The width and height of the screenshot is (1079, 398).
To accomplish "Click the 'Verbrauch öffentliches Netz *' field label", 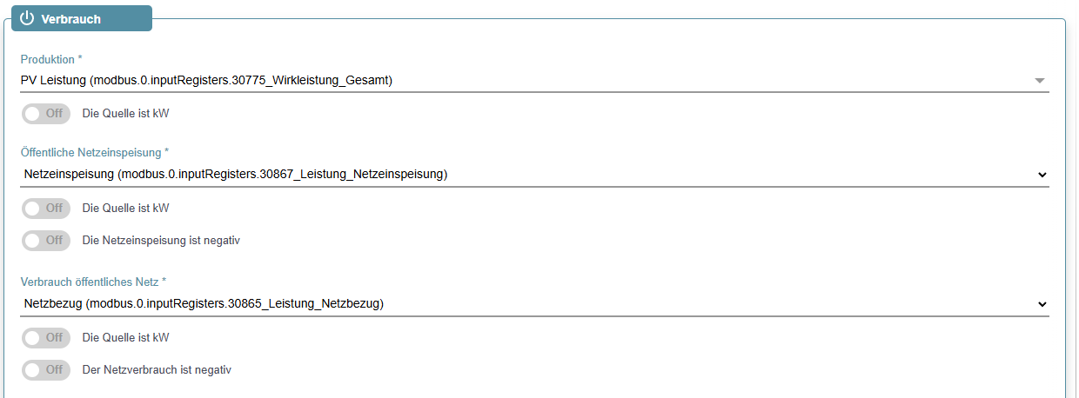I will (93, 282).
